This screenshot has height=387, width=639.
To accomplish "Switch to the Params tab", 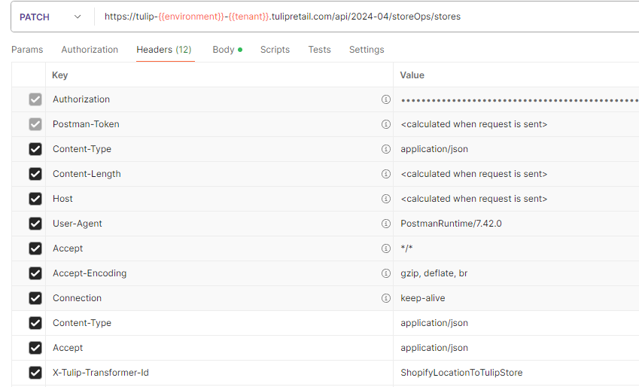I will coord(27,50).
